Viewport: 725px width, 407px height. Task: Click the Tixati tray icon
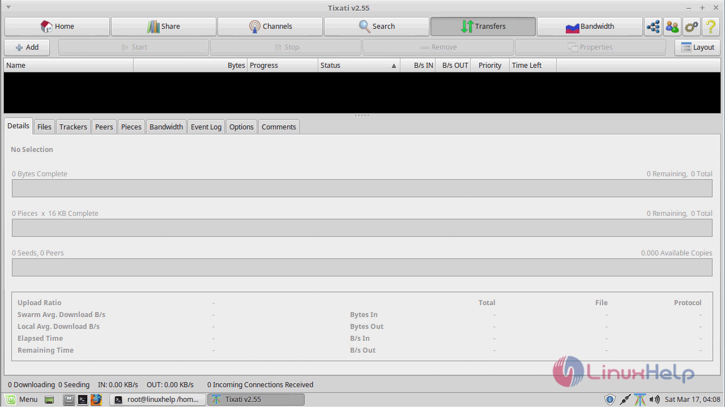(x=640, y=400)
